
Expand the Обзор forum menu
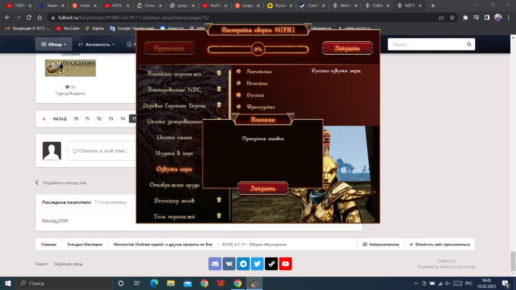coord(53,44)
